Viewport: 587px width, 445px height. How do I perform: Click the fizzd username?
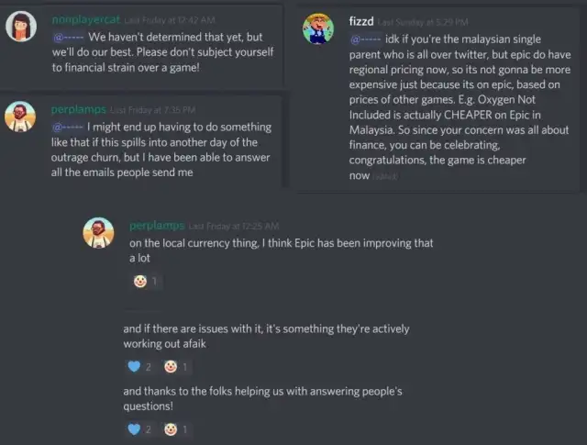coord(361,21)
